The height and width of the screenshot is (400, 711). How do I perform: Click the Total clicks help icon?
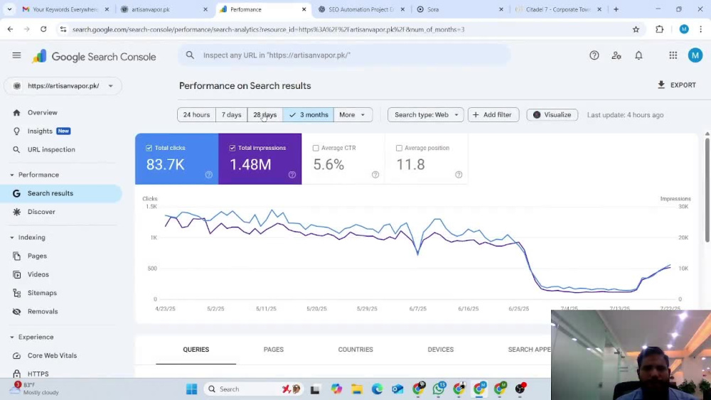208,174
